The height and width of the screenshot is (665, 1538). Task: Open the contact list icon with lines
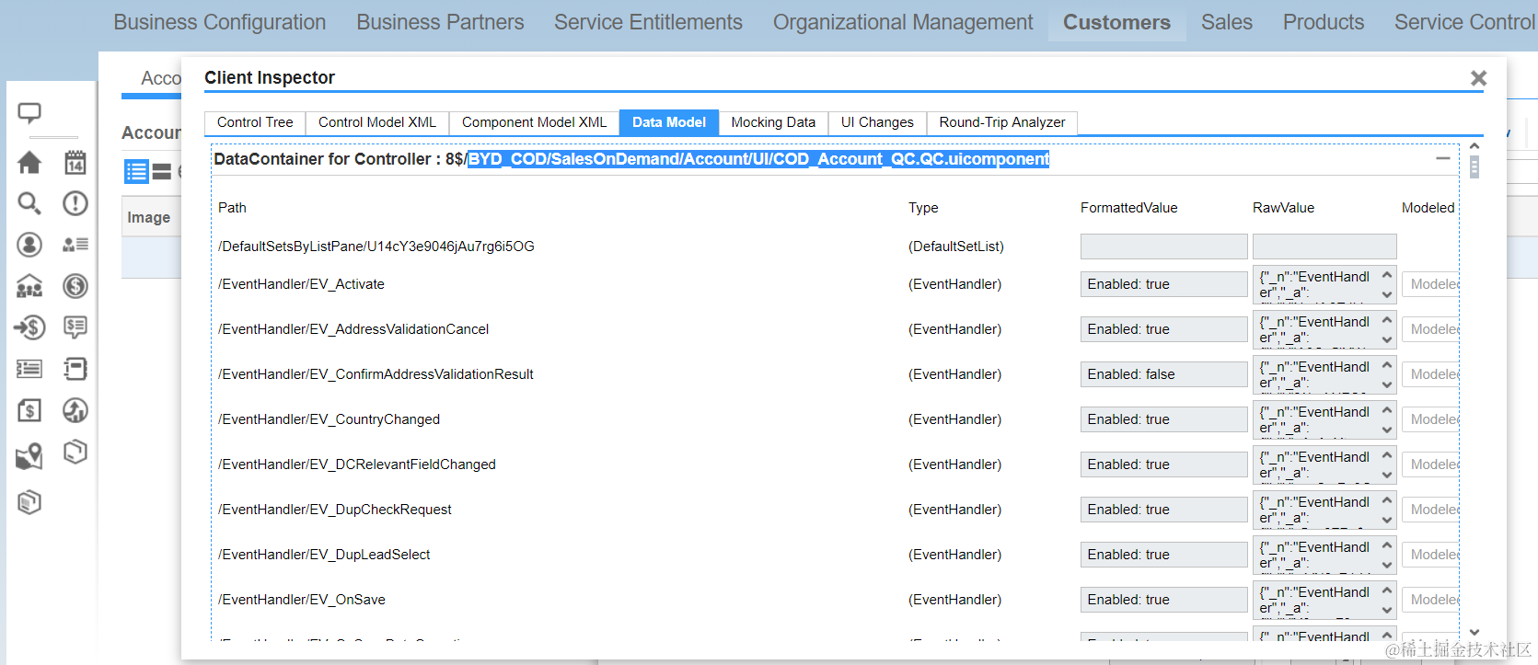pos(75,245)
